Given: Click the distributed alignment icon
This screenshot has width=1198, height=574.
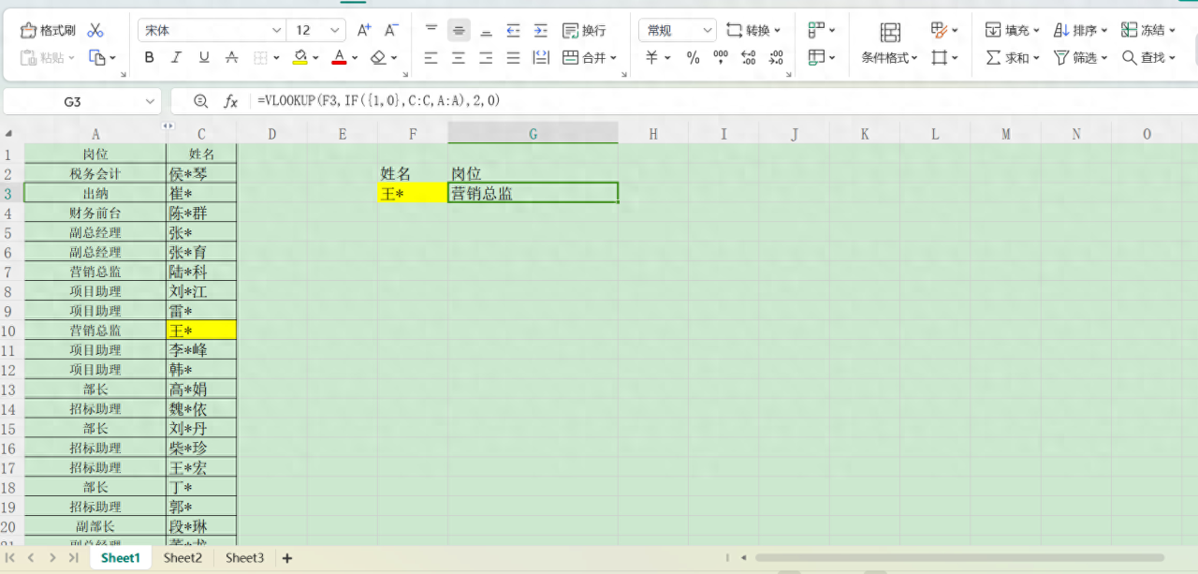Looking at the screenshot, I should [541, 57].
